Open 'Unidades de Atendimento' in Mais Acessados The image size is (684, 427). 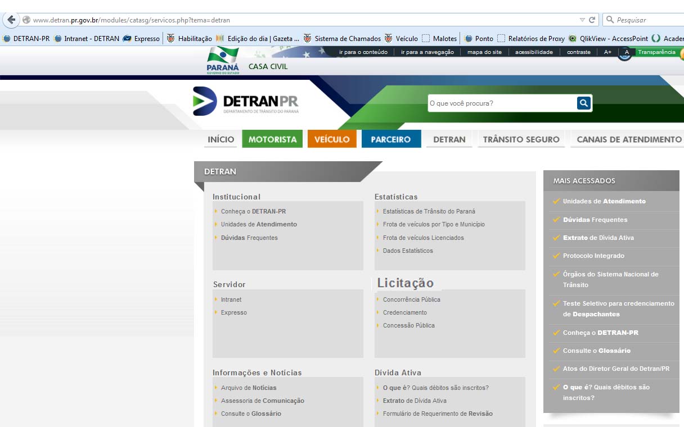(604, 201)
